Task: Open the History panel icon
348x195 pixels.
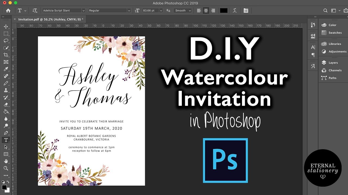Action: click(313, 25)
